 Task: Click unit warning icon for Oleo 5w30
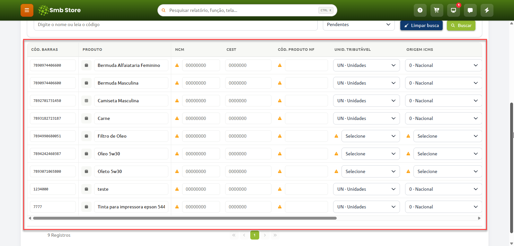[336, 154]
